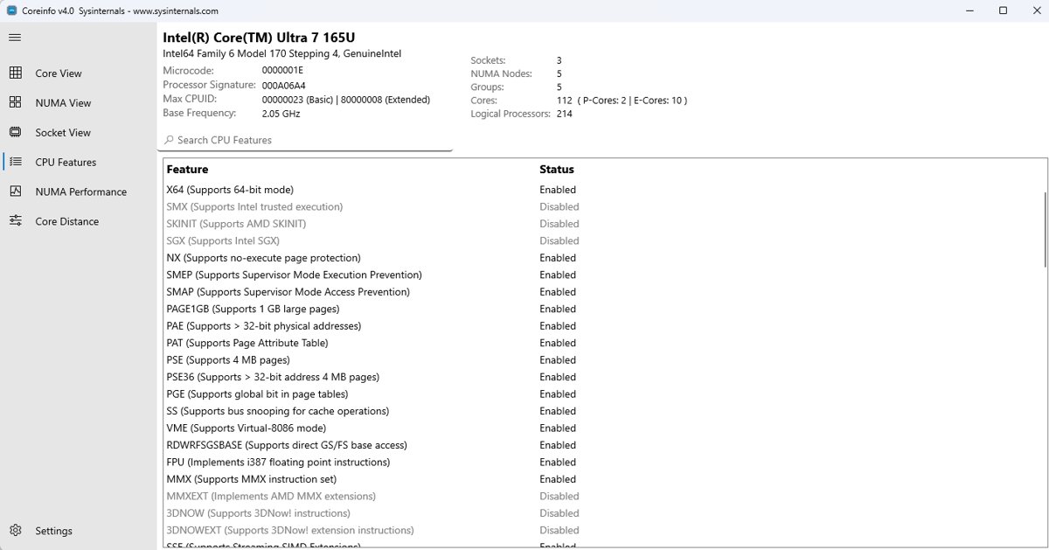Click the Settings gear icon
Screen dimensions: 1049x550
(15, 531)
